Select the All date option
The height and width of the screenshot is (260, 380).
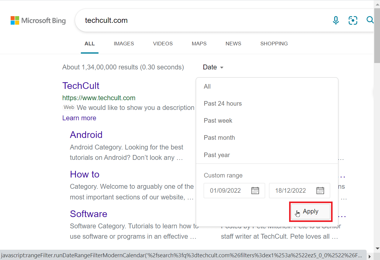(267, 86)
